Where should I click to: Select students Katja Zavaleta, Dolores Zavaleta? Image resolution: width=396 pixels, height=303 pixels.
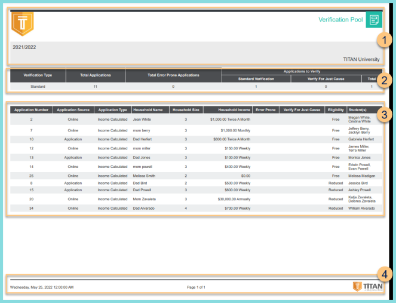click(x=362, y=199)
